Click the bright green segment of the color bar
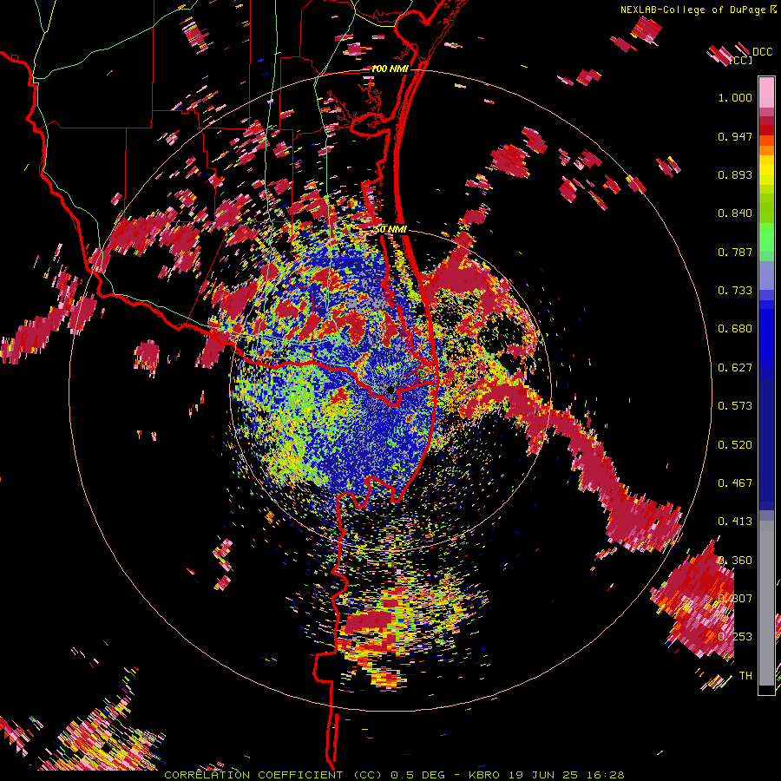 [766, 237]
